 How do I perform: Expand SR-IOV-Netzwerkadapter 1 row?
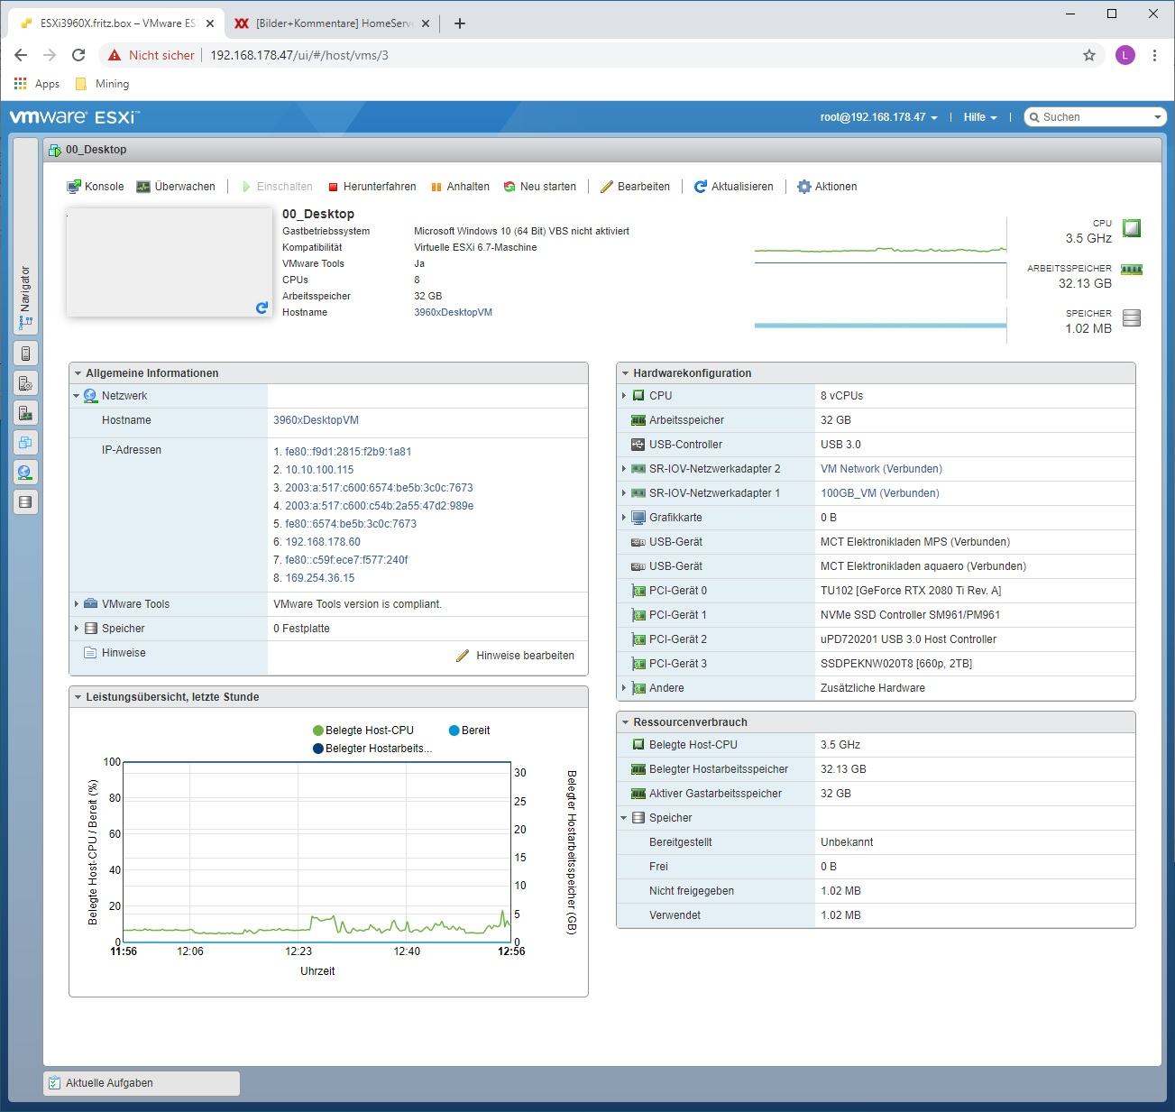(624, 493)
